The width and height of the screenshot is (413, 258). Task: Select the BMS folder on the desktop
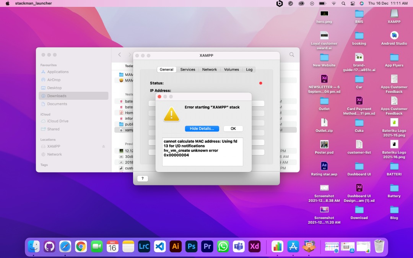(359, 17)
